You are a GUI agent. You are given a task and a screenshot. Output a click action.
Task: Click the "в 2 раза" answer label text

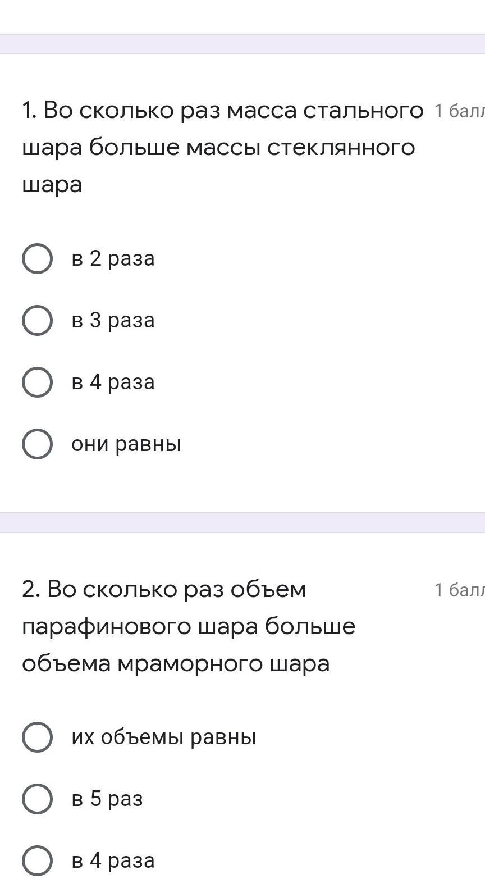pos(113,258)
